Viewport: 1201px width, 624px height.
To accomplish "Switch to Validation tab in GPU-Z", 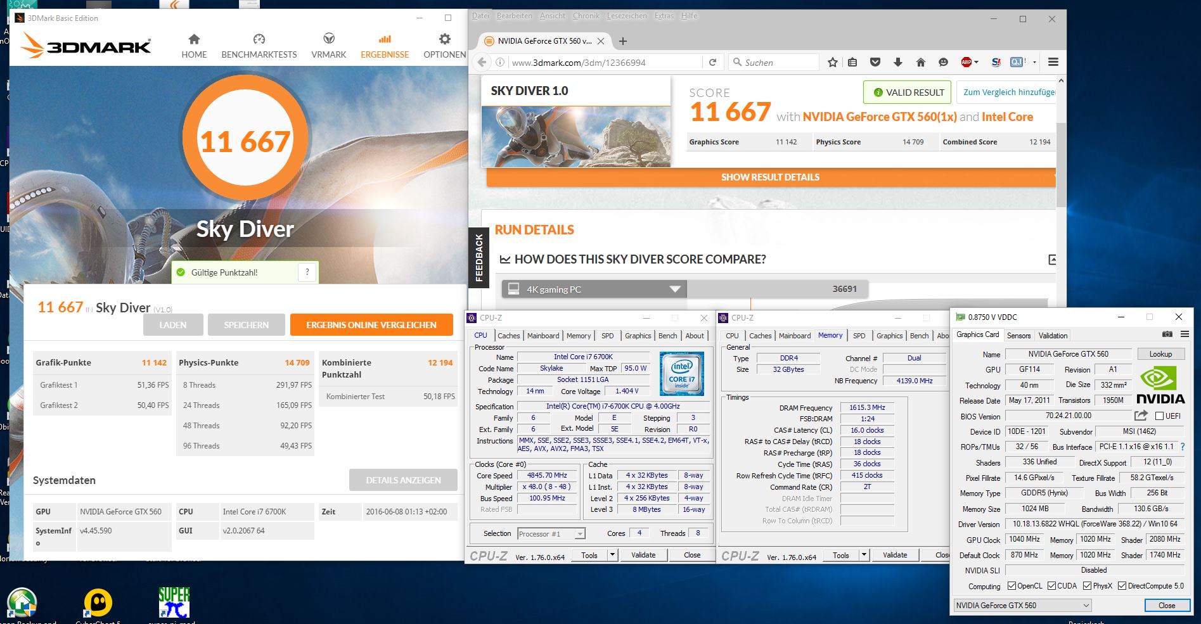I will pos(1053,336).
